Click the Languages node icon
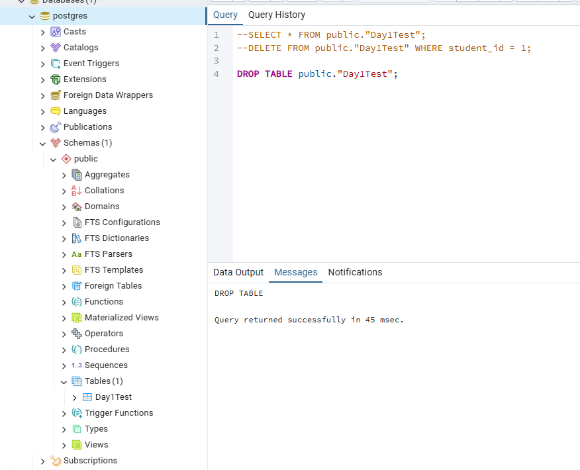The height and width of the screenshot is (470, 580). click(x=56, y=111)
